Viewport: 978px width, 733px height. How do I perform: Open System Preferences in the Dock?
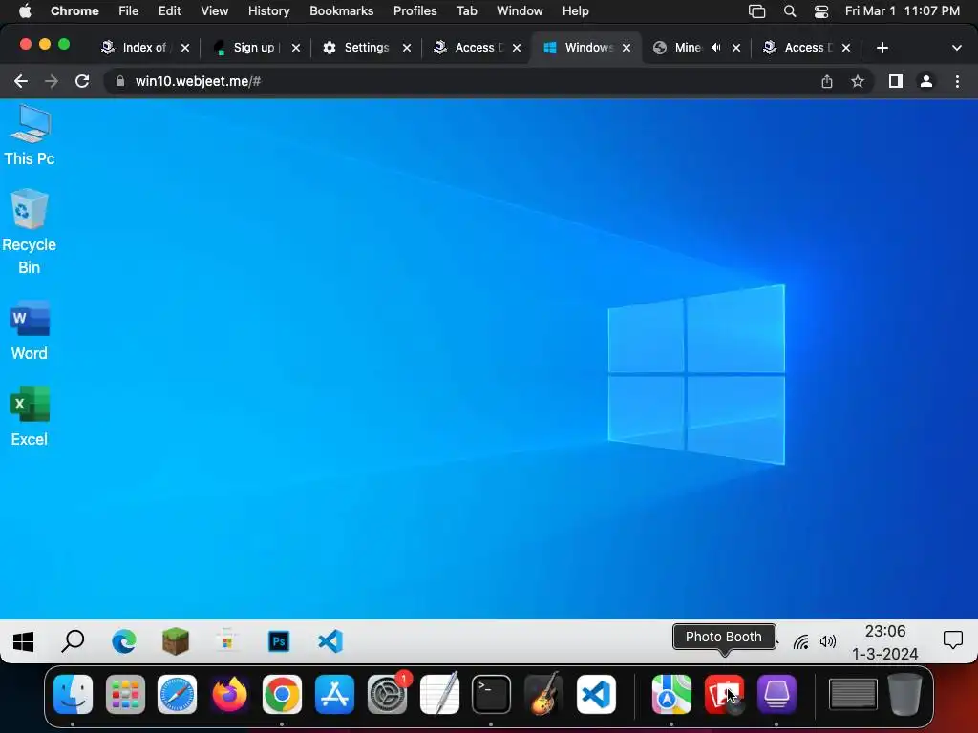coord(387,694)
